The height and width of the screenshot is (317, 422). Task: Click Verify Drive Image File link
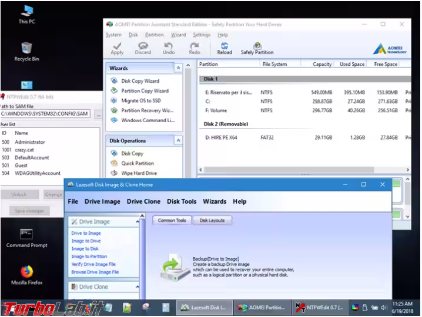pyautogui.click(x=93, y=264)
